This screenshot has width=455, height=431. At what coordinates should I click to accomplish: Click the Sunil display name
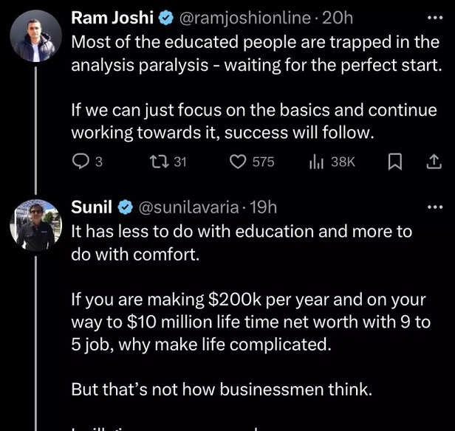click(x=90, y=208)
